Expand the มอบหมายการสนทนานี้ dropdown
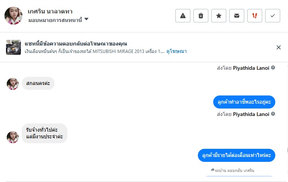Image resolution: width=288 pixels, height=182 pixels. [86, 19]
